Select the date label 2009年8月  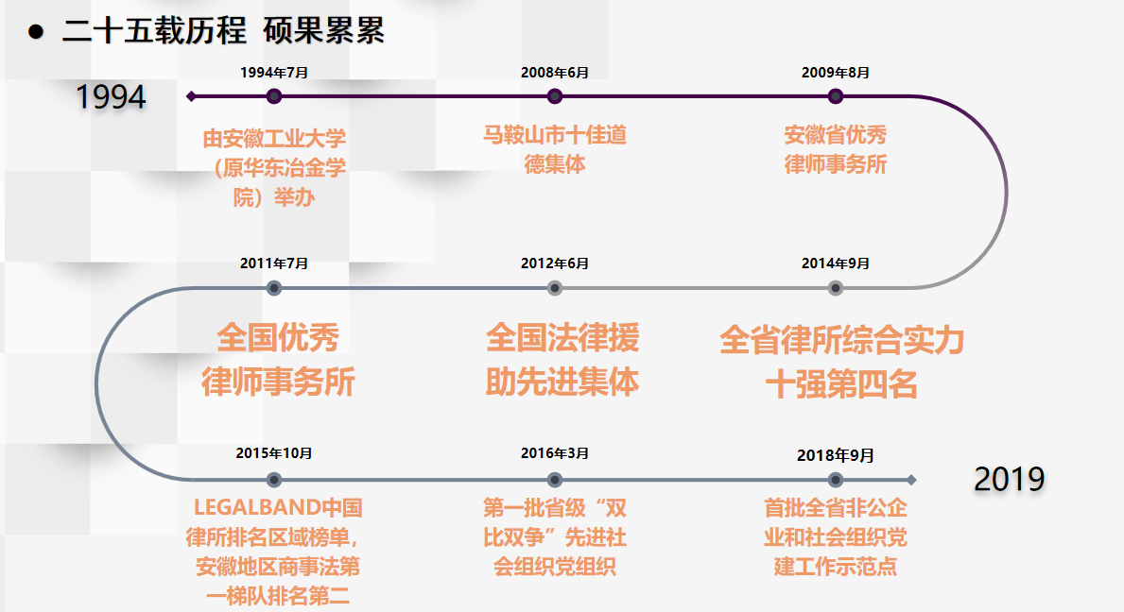(x=835, y=73)
